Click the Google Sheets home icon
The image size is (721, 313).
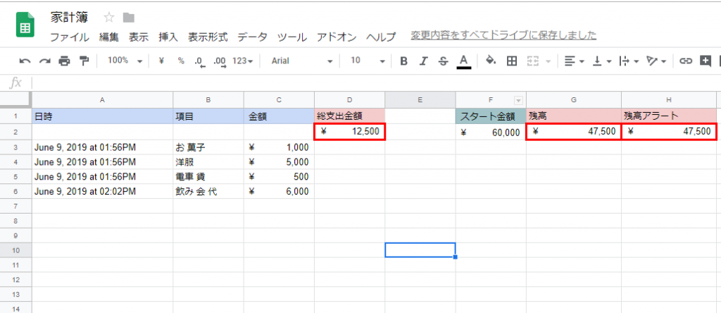pos(25,25)
